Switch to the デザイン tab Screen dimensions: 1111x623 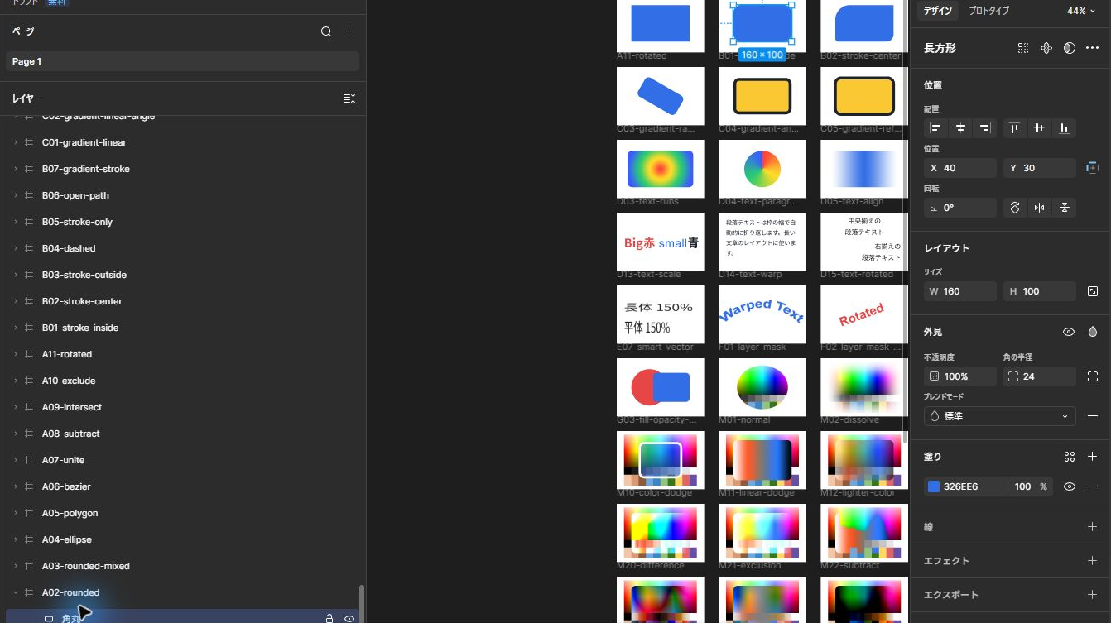tap(938, 11)
